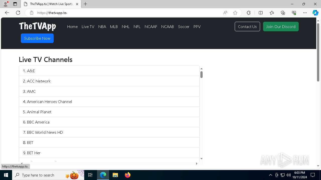Open the BET Her channel

pyautogui.click(x=109, y=153)
